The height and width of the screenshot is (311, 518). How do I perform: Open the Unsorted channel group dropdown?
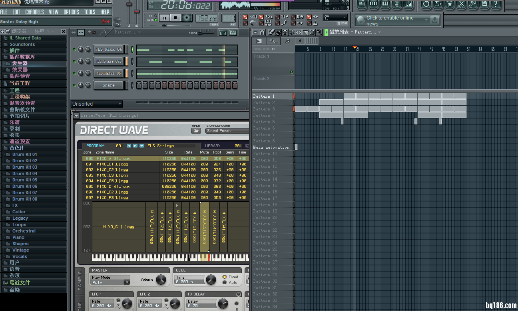click(97, 104)
